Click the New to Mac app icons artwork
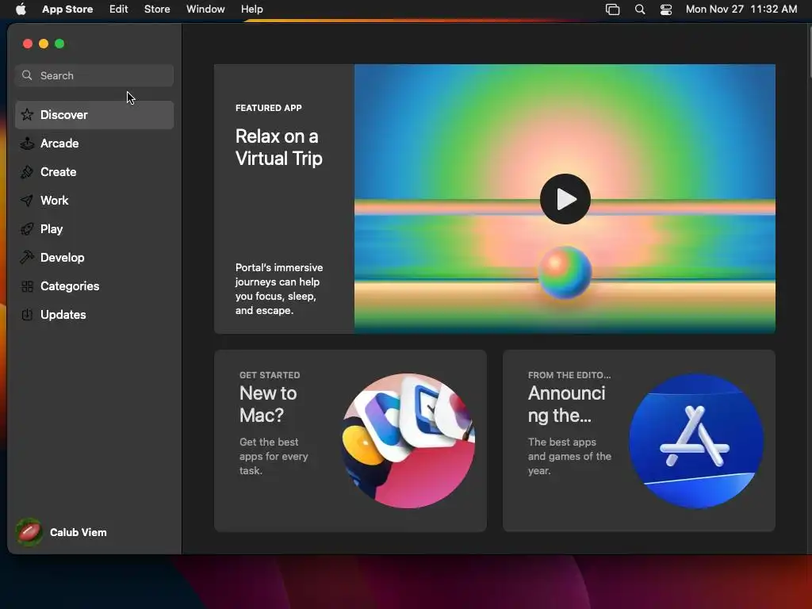This screenshot has width=812, height=609. 408,441
